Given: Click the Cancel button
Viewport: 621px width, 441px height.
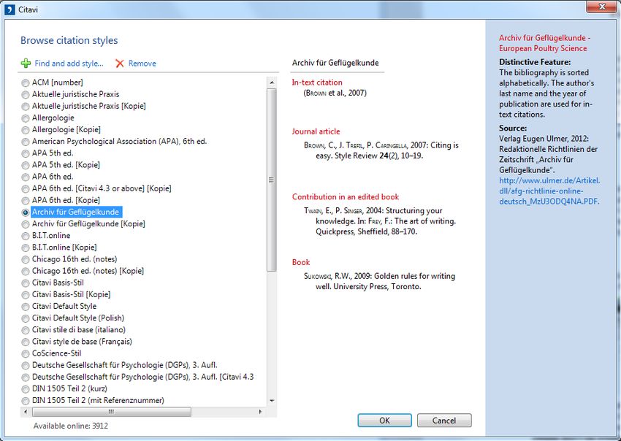Looking at the screenshot, I should click(444, 421).
